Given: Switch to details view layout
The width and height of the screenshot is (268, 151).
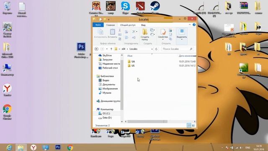Looking at the screenshot, I should pos(189,125).
